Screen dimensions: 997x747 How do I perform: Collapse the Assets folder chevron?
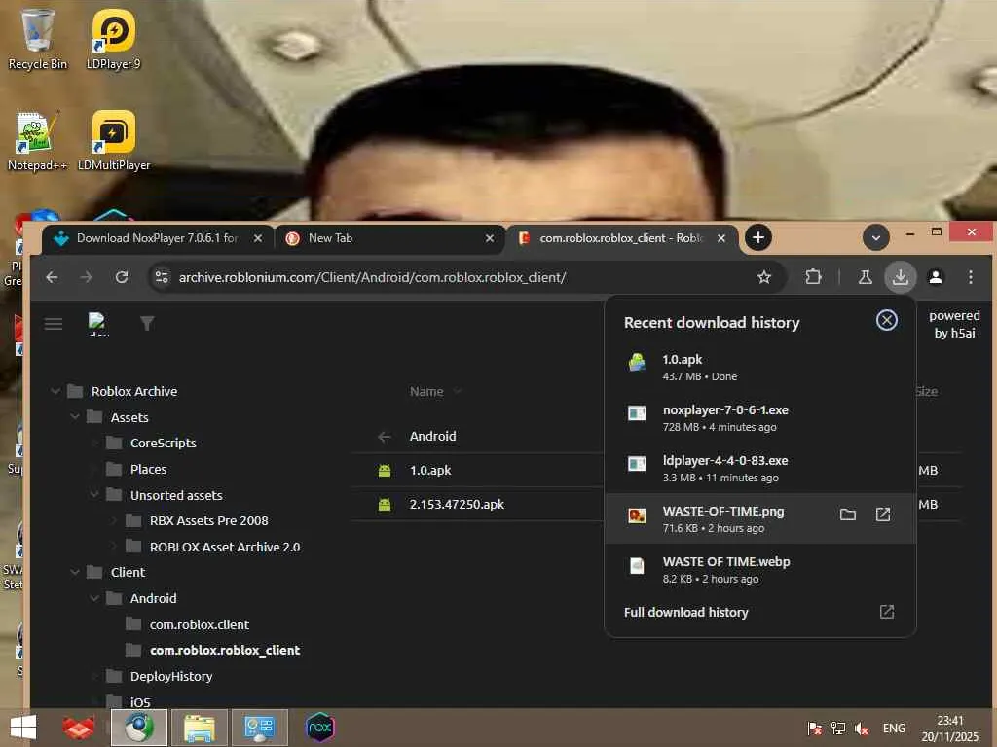75,417
